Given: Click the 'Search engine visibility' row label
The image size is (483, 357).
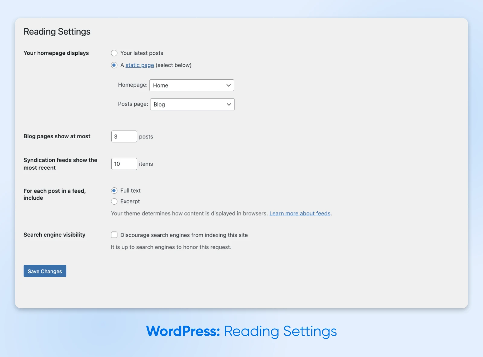Looking at the screenshot, I should coord(54,235).
